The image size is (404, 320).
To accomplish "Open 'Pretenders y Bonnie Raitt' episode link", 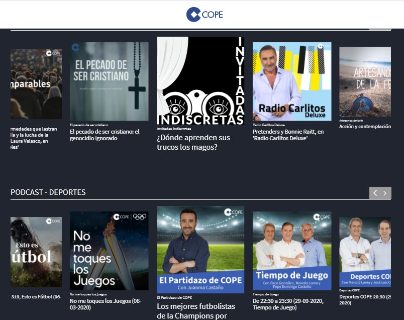I will point(288,135).
